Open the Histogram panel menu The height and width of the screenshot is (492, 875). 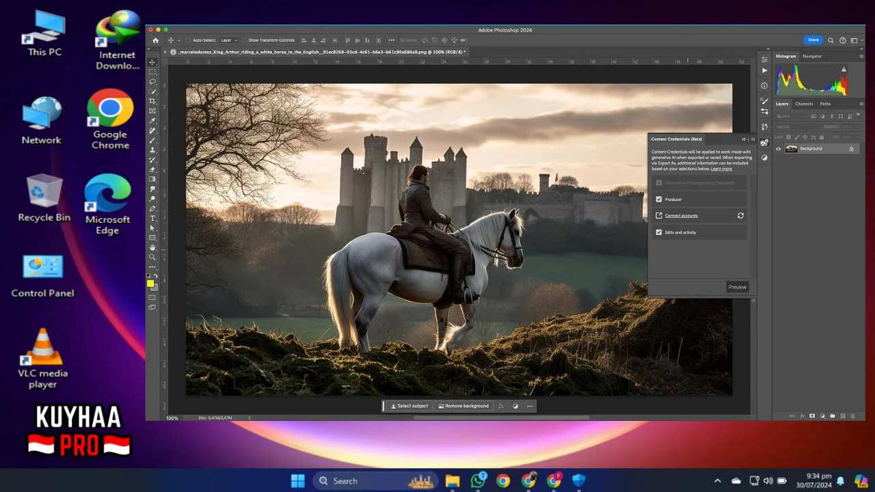861,56
